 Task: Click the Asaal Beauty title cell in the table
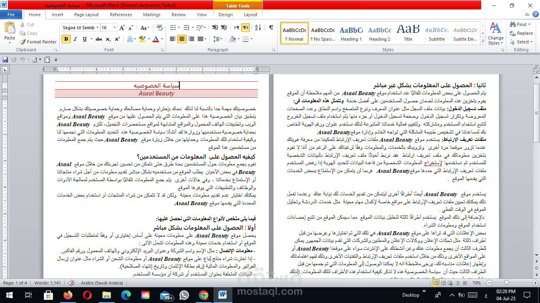pyautogui.click(x=156, y=94)
